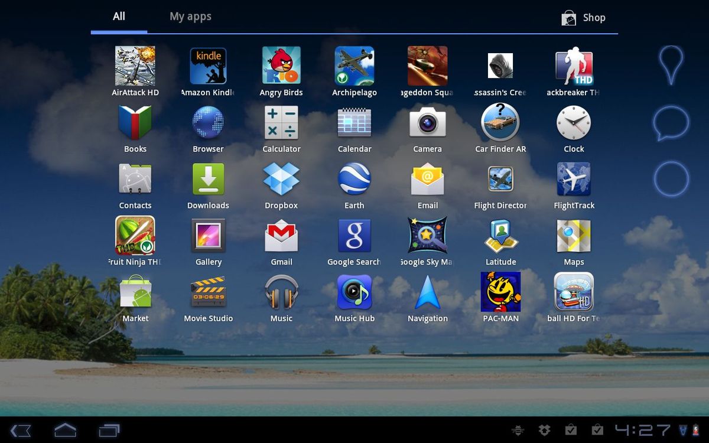Image resolution: width=709 pixels, height=443 pixels.
Task: Open the Music headphones app
Action: [x=281, y=292]
